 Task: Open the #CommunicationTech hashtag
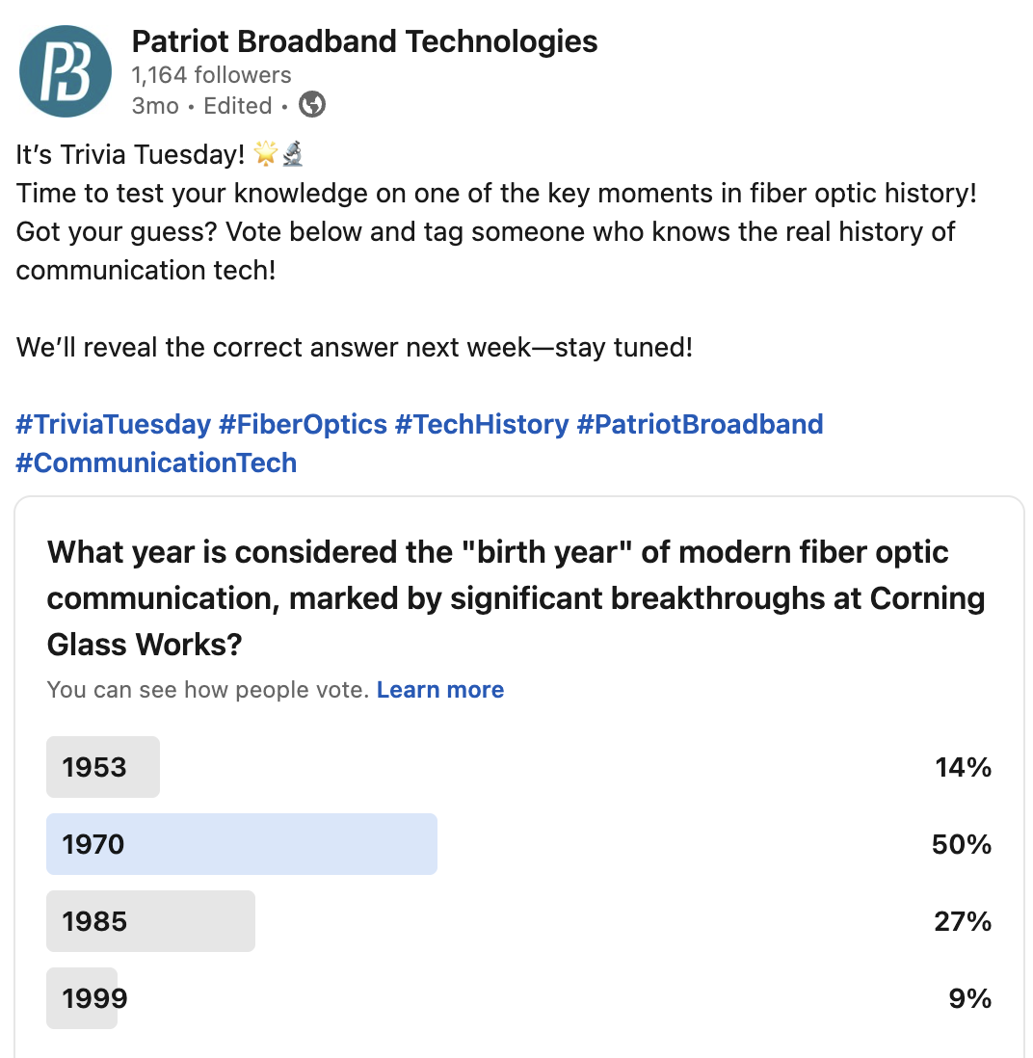click(156, 463)
